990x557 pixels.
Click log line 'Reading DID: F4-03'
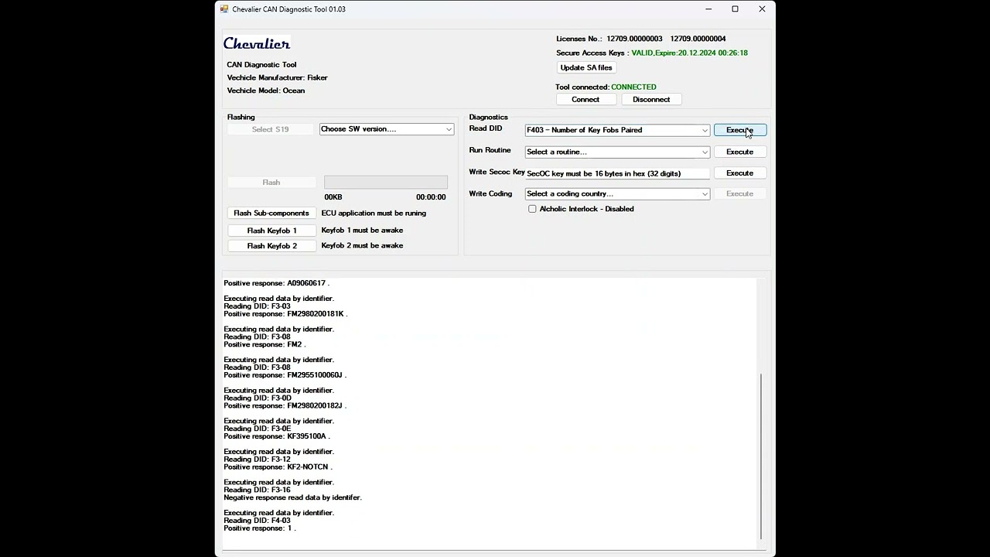tap(257, 521)
